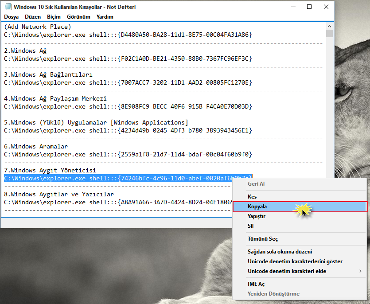Close the Not Defteri window
370x304 pixels.
(x=326, y=7)
